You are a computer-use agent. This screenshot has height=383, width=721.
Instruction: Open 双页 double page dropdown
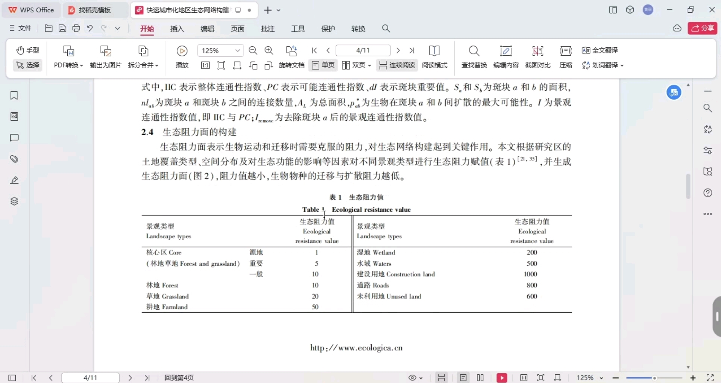(357, 65)
